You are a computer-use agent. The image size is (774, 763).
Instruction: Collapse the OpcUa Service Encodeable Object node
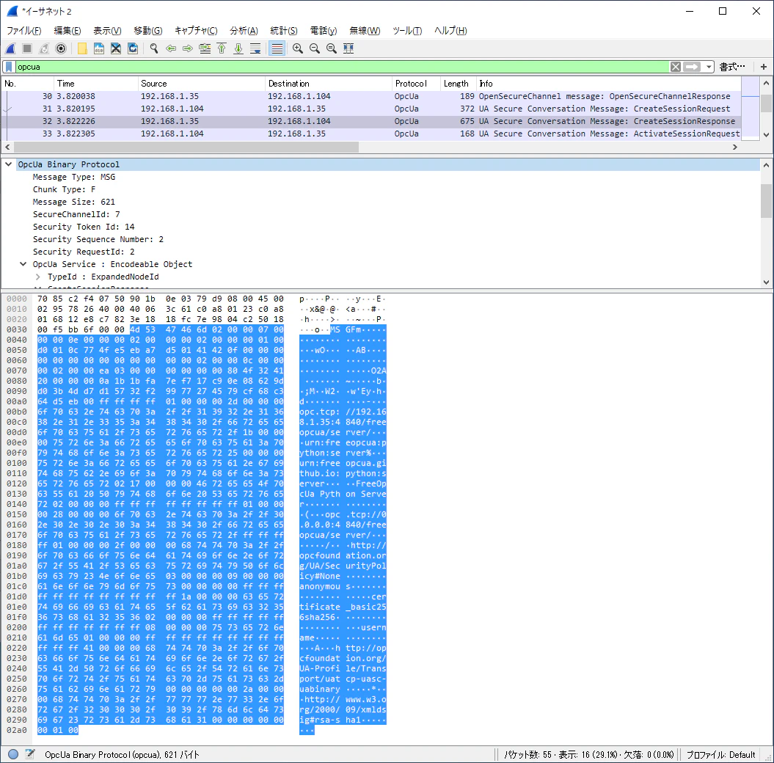(x=23, y=264)
